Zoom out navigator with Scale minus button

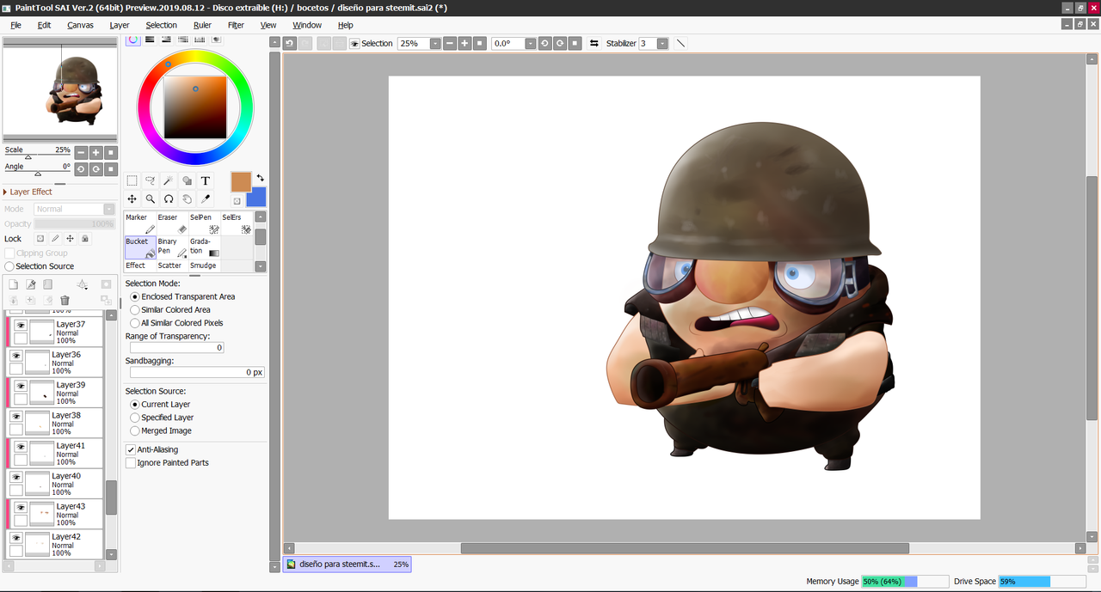81,152
